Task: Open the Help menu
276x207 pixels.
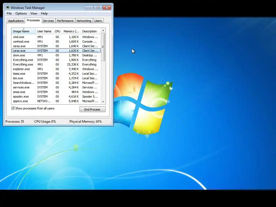Action: click(44, 13)
